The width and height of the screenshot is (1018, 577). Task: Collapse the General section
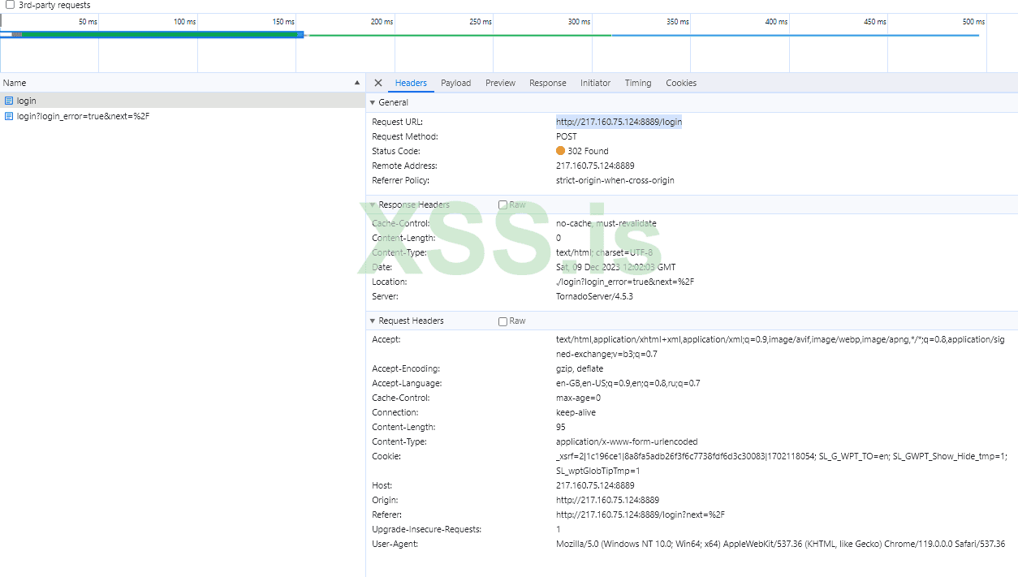coord(373,102)
